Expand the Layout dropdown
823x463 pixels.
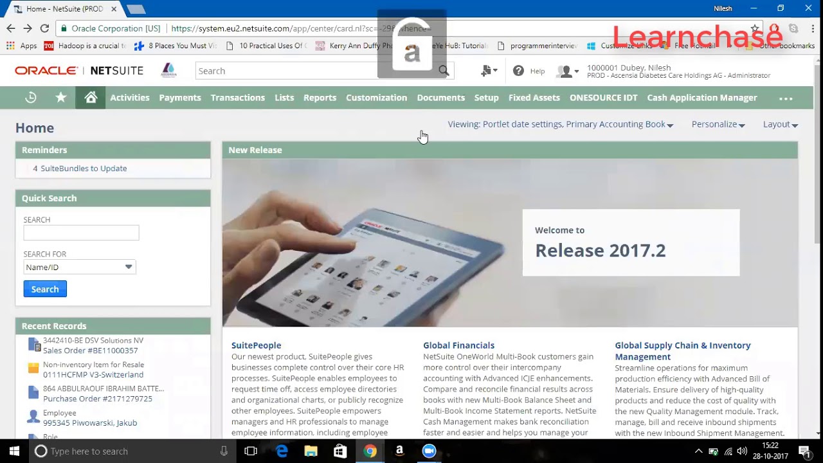click(x=781, y=124)
